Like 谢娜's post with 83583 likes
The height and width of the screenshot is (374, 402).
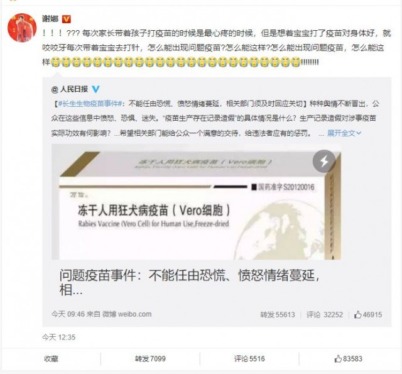349,358
